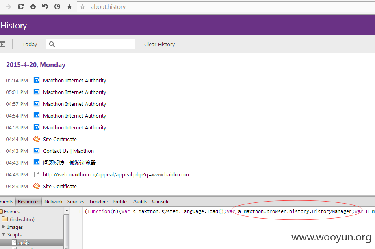This screenshot has width=375, height=249.
Task: Open the 04:53 PM Maxthon Internet Authority entry
Action: tap(74, 127)
